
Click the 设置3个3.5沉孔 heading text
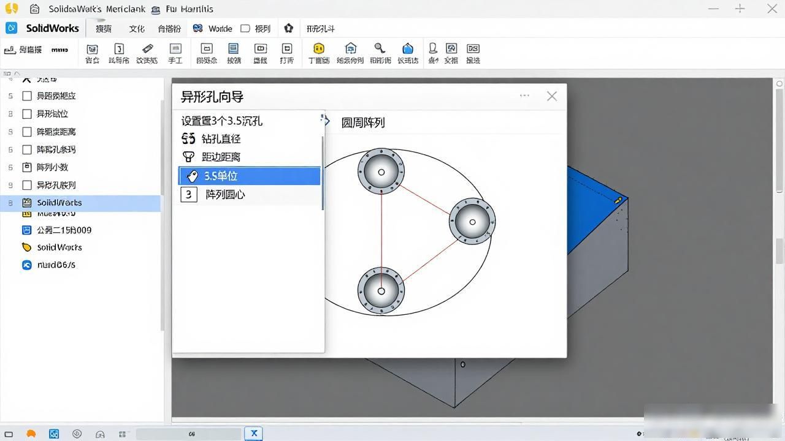221,121
